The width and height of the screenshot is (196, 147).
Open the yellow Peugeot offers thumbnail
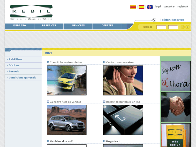(x=67, y=80)
